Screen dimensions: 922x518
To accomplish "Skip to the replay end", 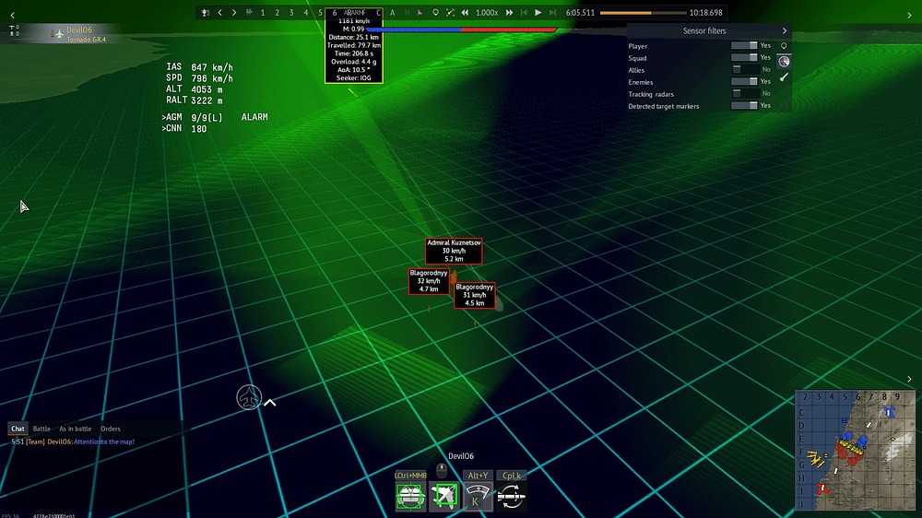I will (552, 12).
